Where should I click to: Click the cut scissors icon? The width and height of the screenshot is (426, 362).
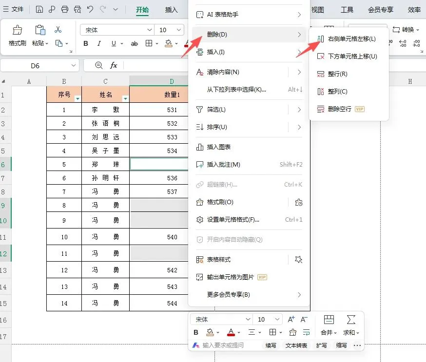pyautogui.click(x=58, y=30)
